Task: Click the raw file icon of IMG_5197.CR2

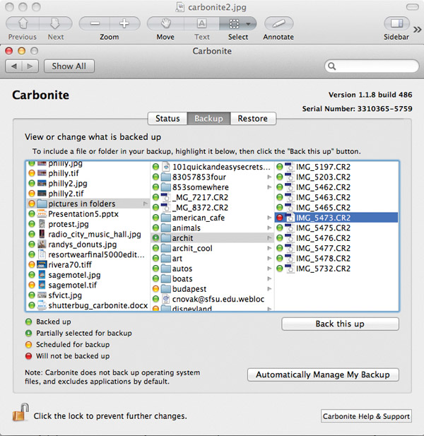Action: pyautogui.click(x=290, y=167)
